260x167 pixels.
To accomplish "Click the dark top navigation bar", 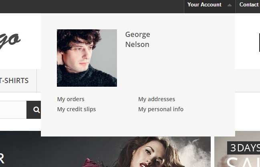I will (91, 6).
